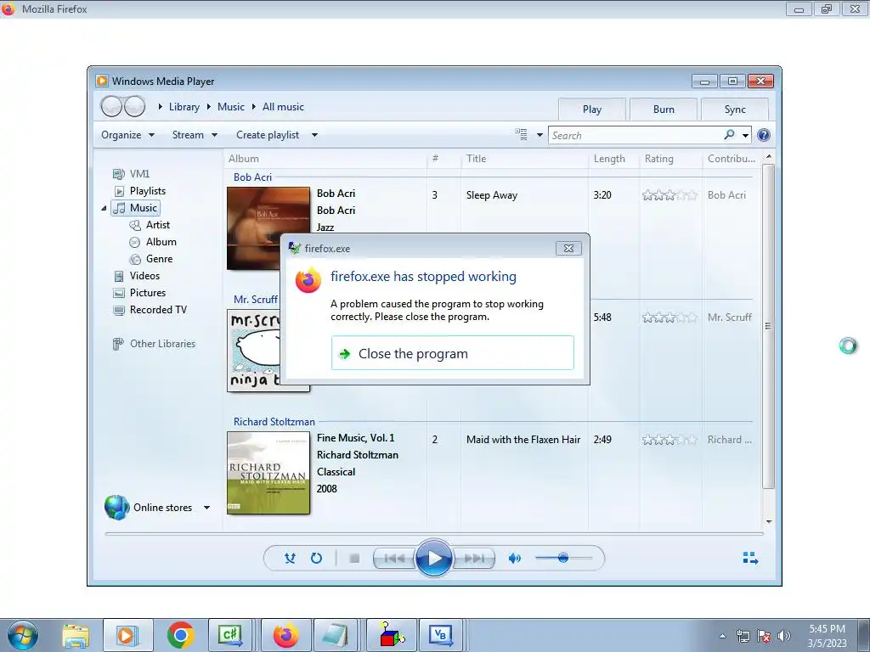
Task: Open Media Player help icon
Action: coord(764,135)
